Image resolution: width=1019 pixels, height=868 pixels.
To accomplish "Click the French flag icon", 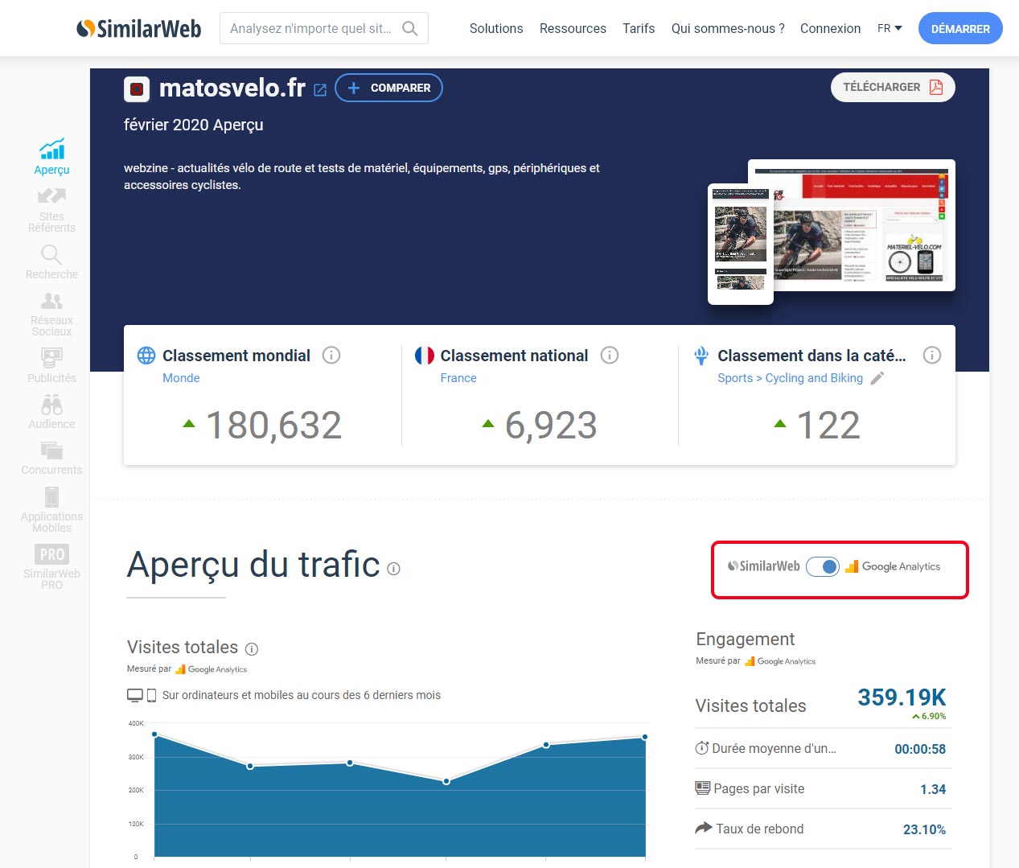I will [425, 355].
